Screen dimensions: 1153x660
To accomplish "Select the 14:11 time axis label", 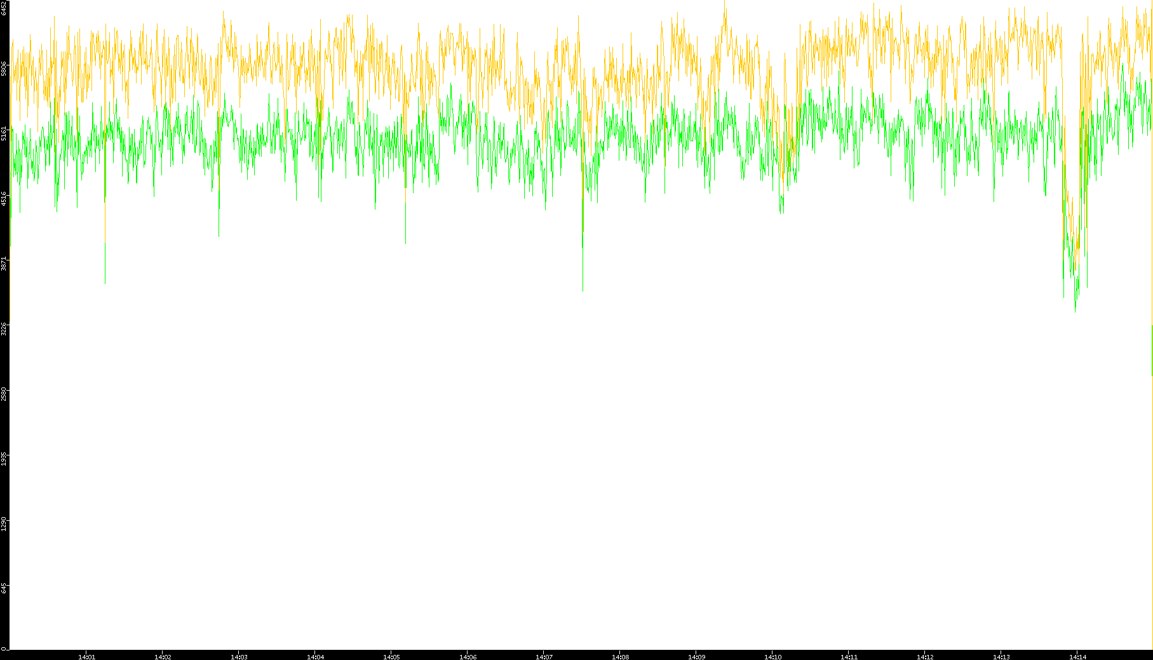I will coord(849,657).
